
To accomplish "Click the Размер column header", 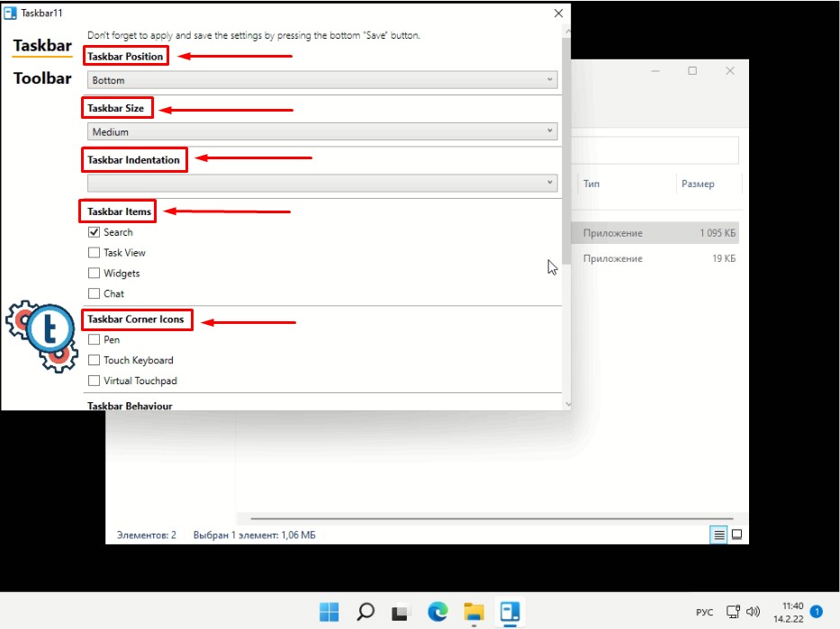I will tap(699, 184).
